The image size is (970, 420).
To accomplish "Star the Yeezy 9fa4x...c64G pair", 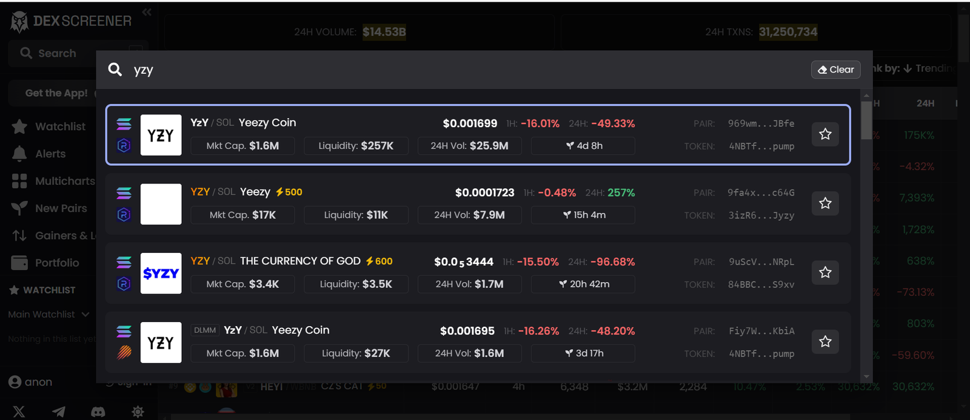I will coord(825,203).
